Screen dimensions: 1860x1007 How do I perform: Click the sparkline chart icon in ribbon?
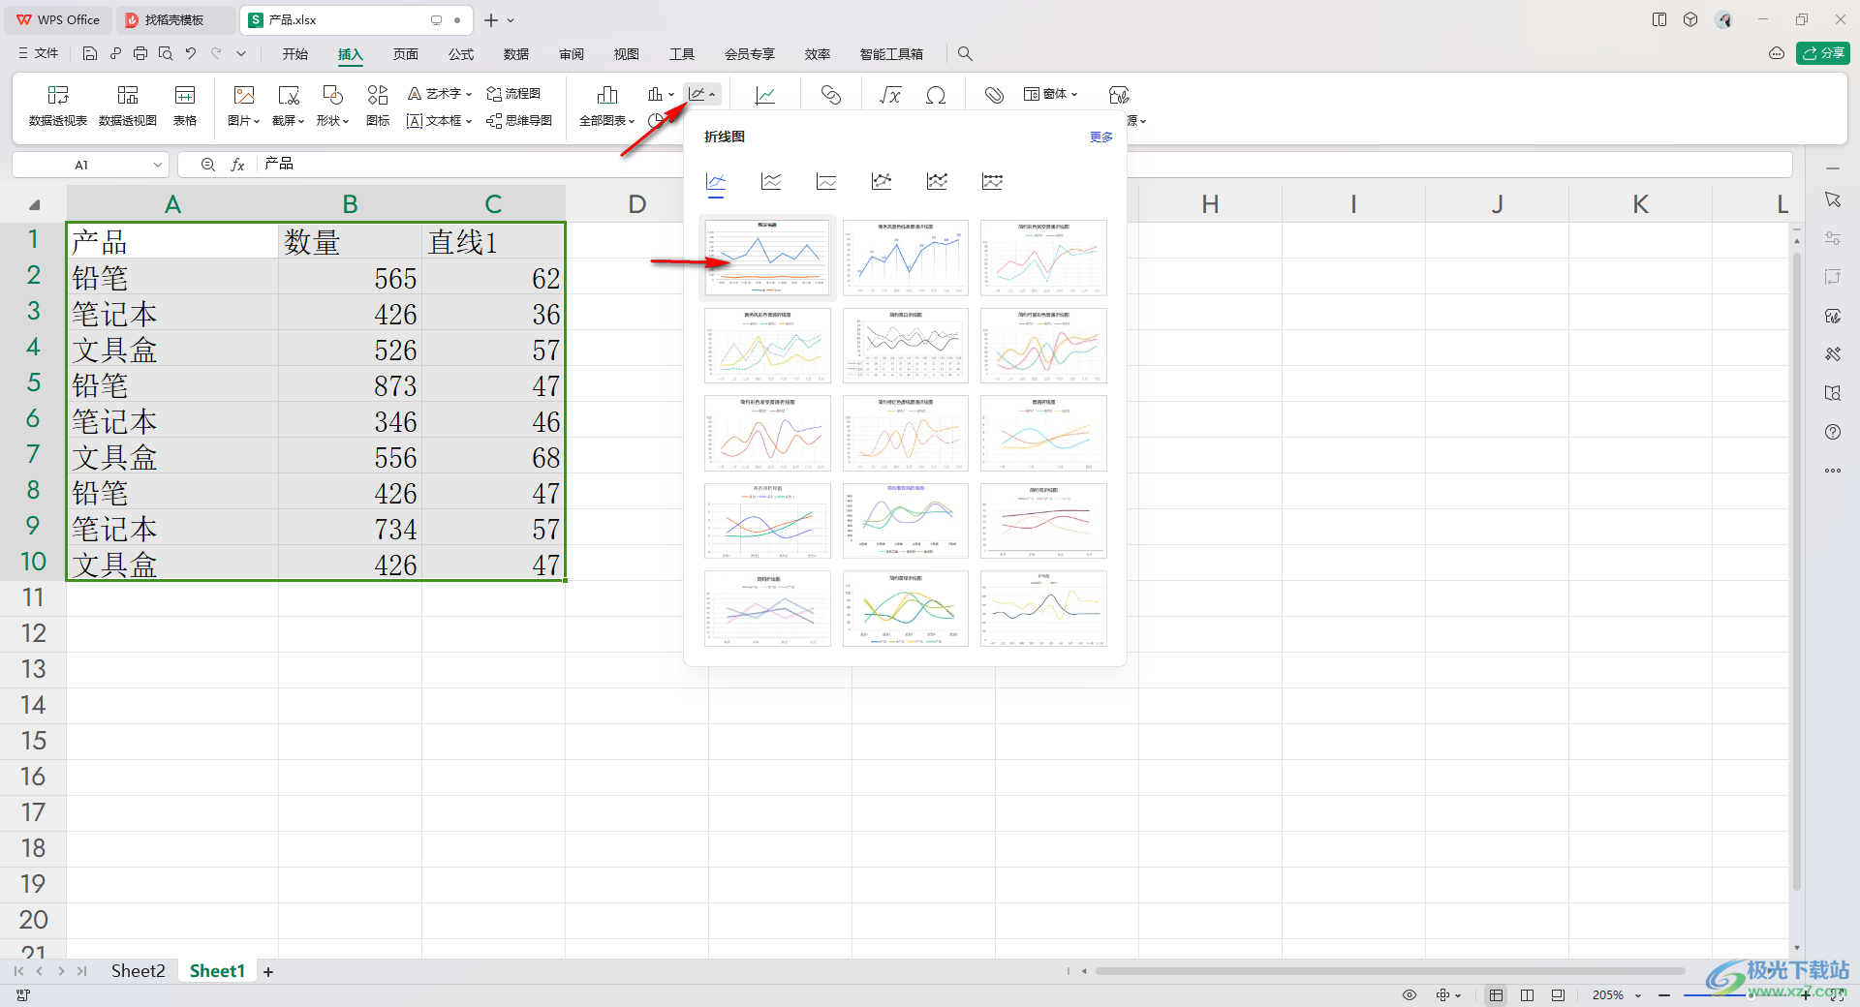tap(765, 95)
